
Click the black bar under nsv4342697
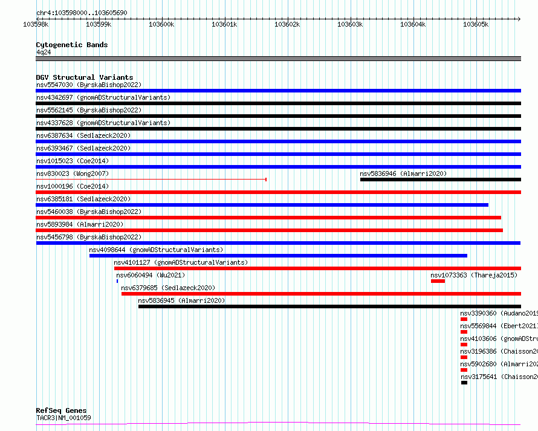tap(278, 103)
